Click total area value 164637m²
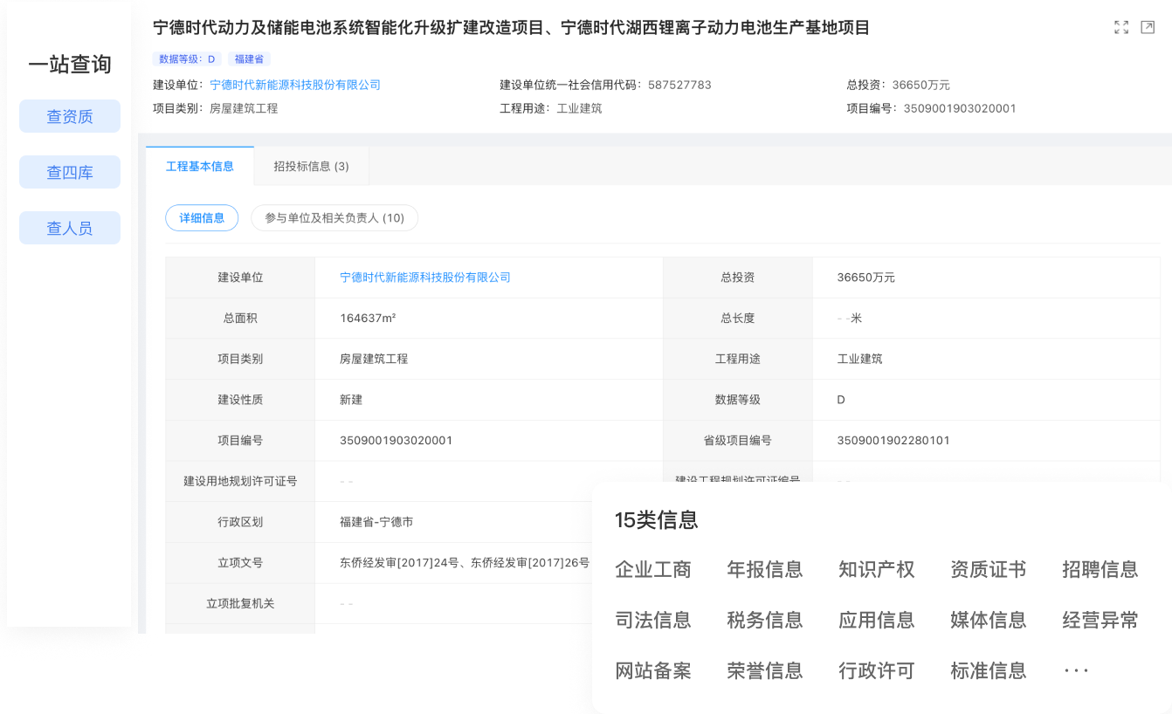Image resolution: width=1172 pixels, height=714 pixels. pyautogui.click(x=368, y=319)
